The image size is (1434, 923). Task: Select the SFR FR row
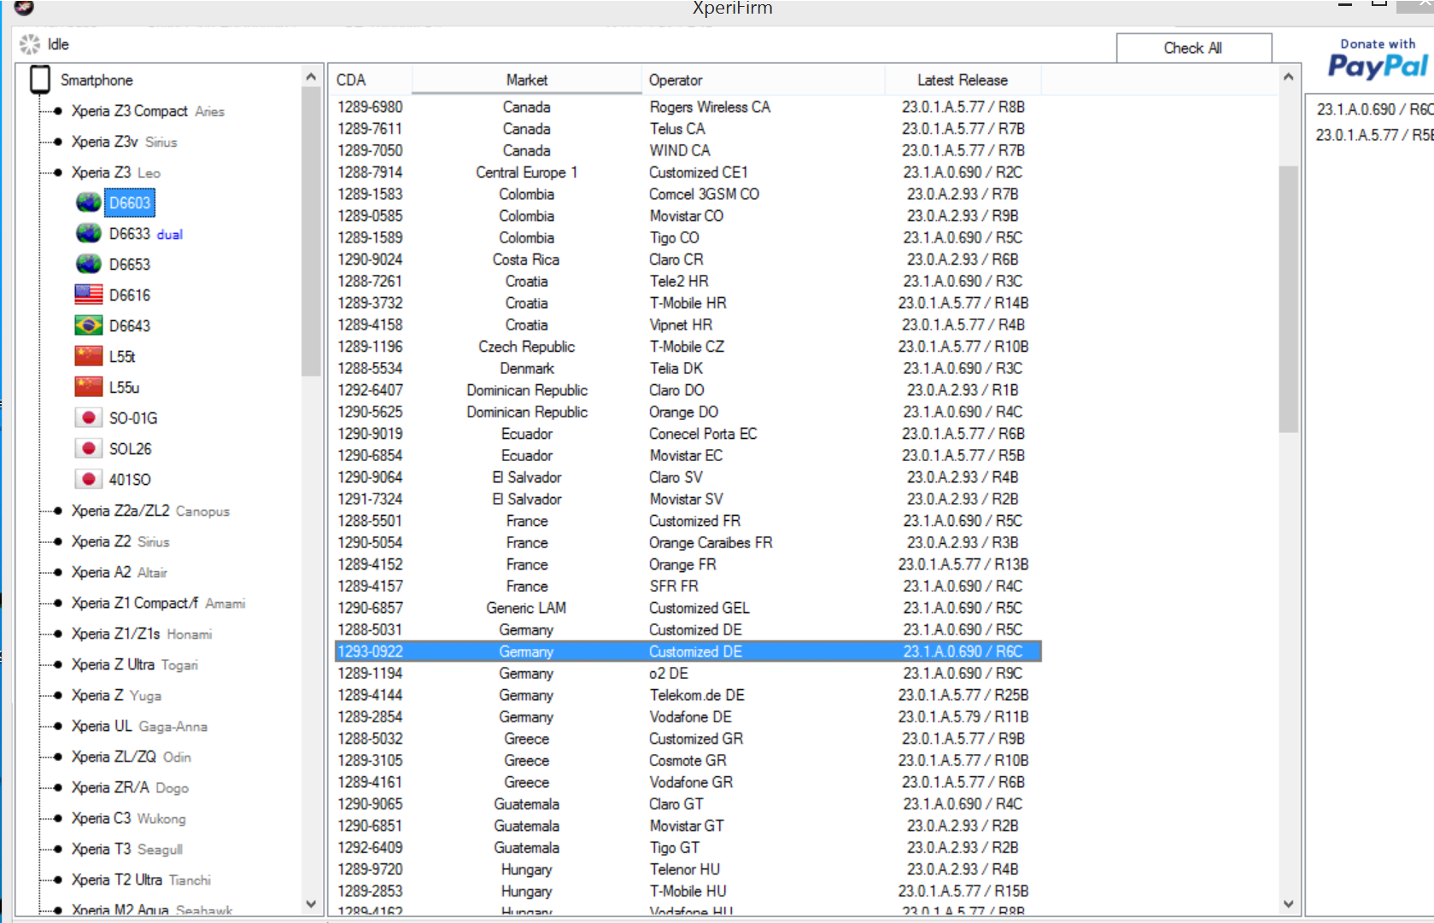tap(688, 586)
